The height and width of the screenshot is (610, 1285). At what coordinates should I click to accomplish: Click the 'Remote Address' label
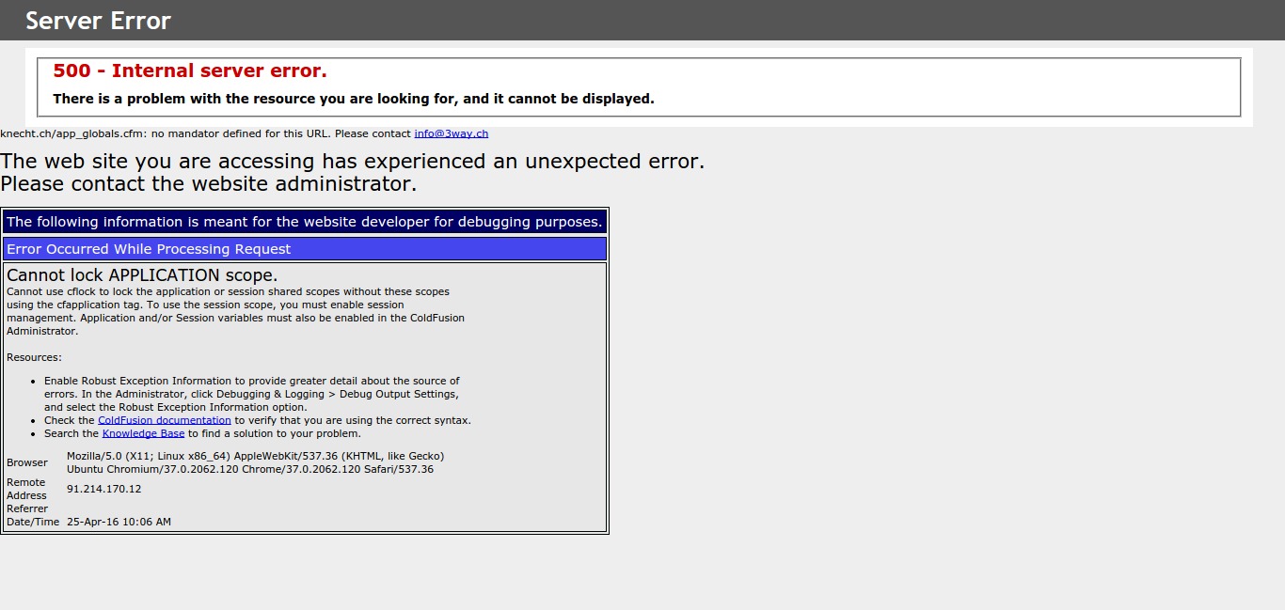pyautogui.click(x=26, y=489)
